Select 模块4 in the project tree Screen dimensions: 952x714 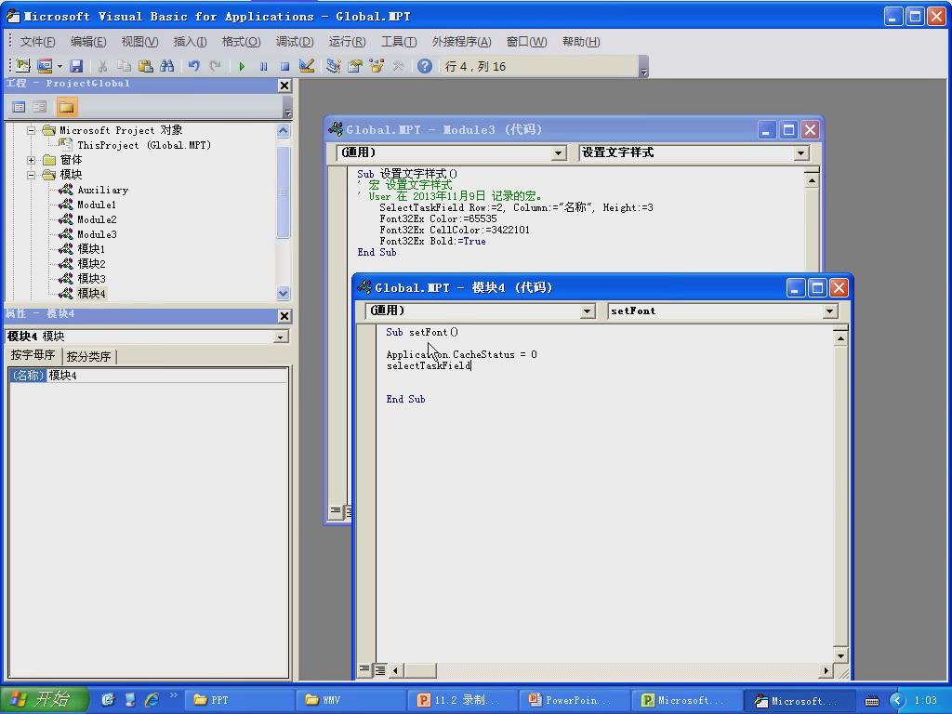(91, 293)
